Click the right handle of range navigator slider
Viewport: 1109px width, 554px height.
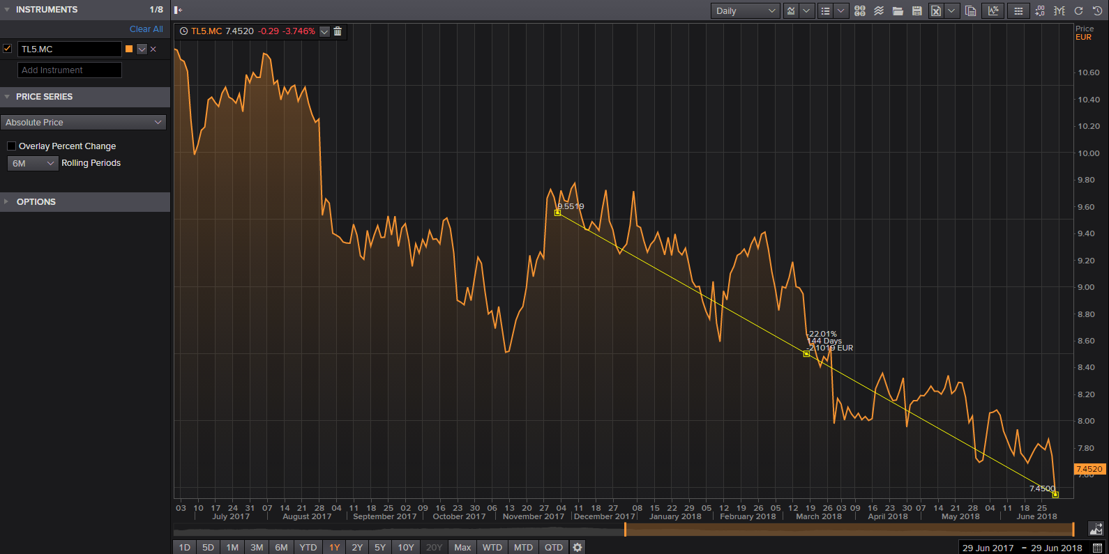click(x=1073, y=529)
